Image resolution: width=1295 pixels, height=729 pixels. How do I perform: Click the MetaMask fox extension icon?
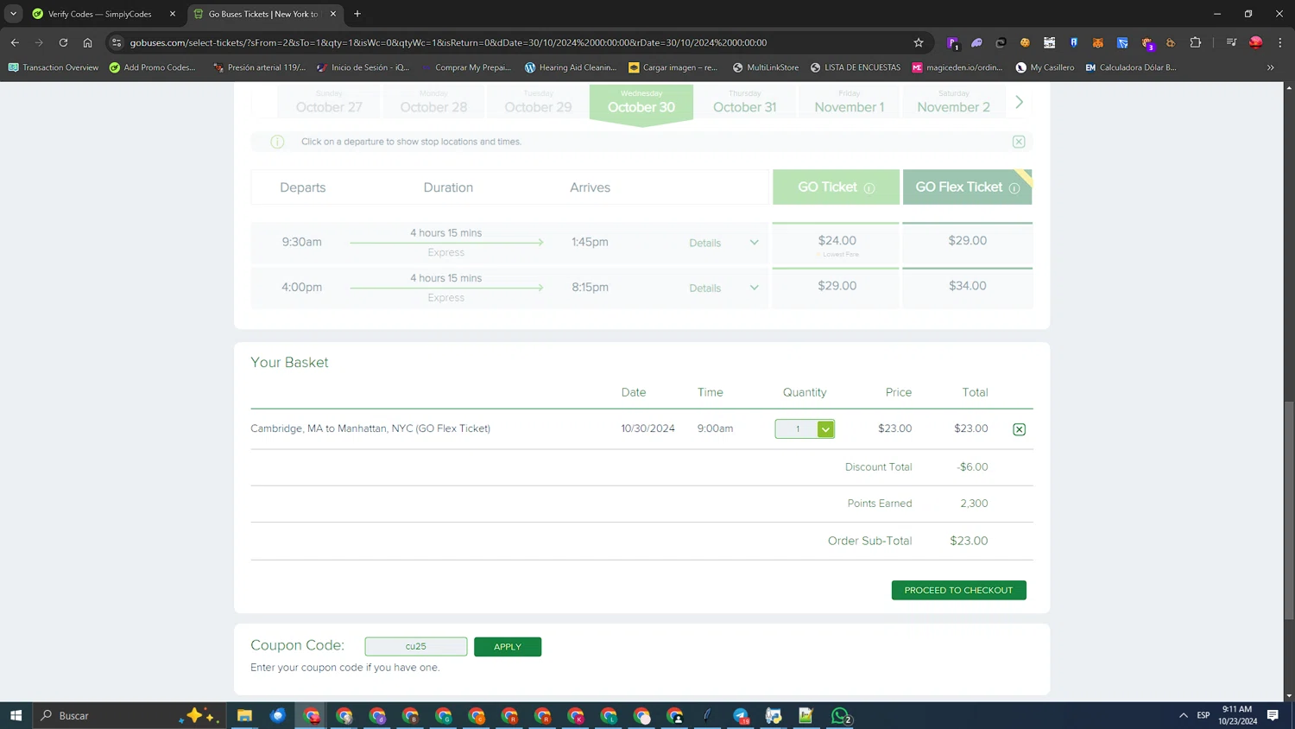click(1098, 42)
